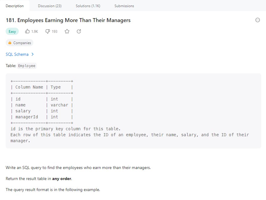266x200 pixels.
Task: Open the SQL Schema link
Action: 17,54
